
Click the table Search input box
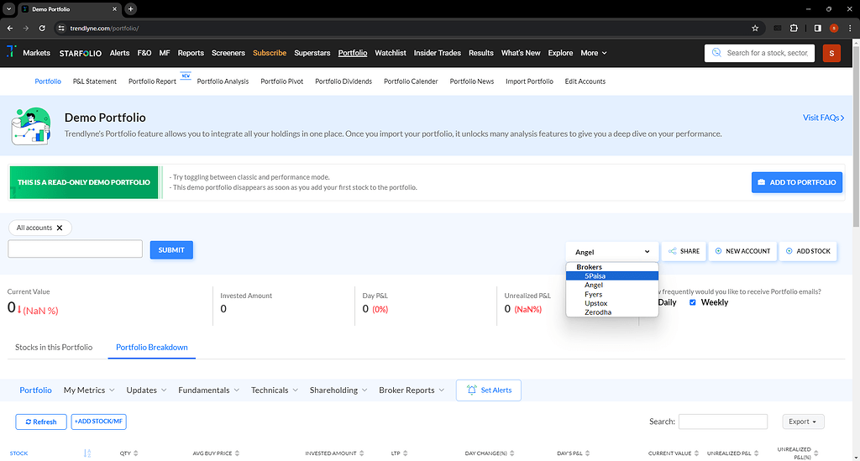(723, 422)
